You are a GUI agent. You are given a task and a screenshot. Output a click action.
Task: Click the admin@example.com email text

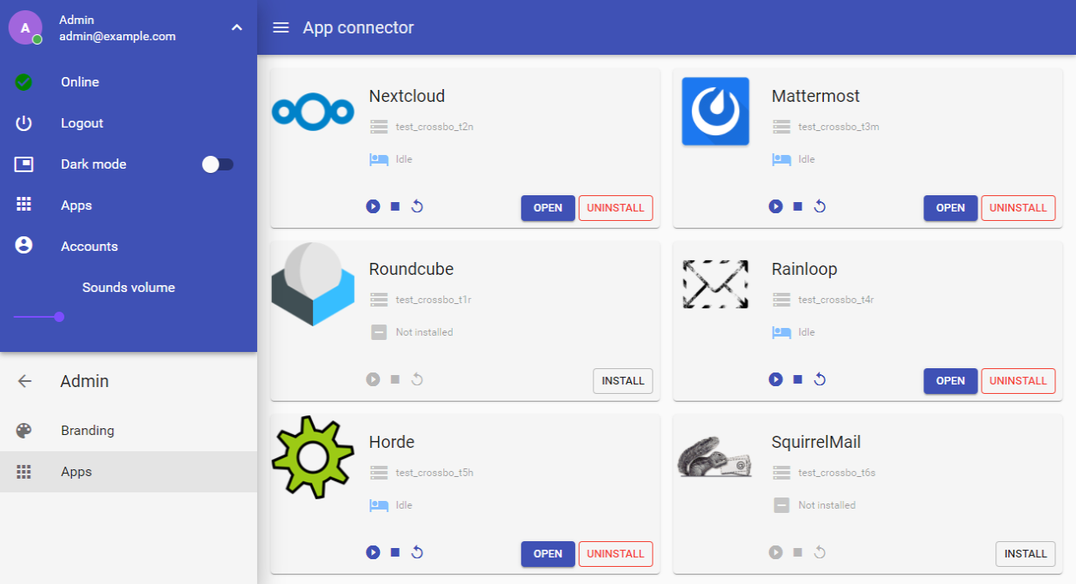[117, 37]
